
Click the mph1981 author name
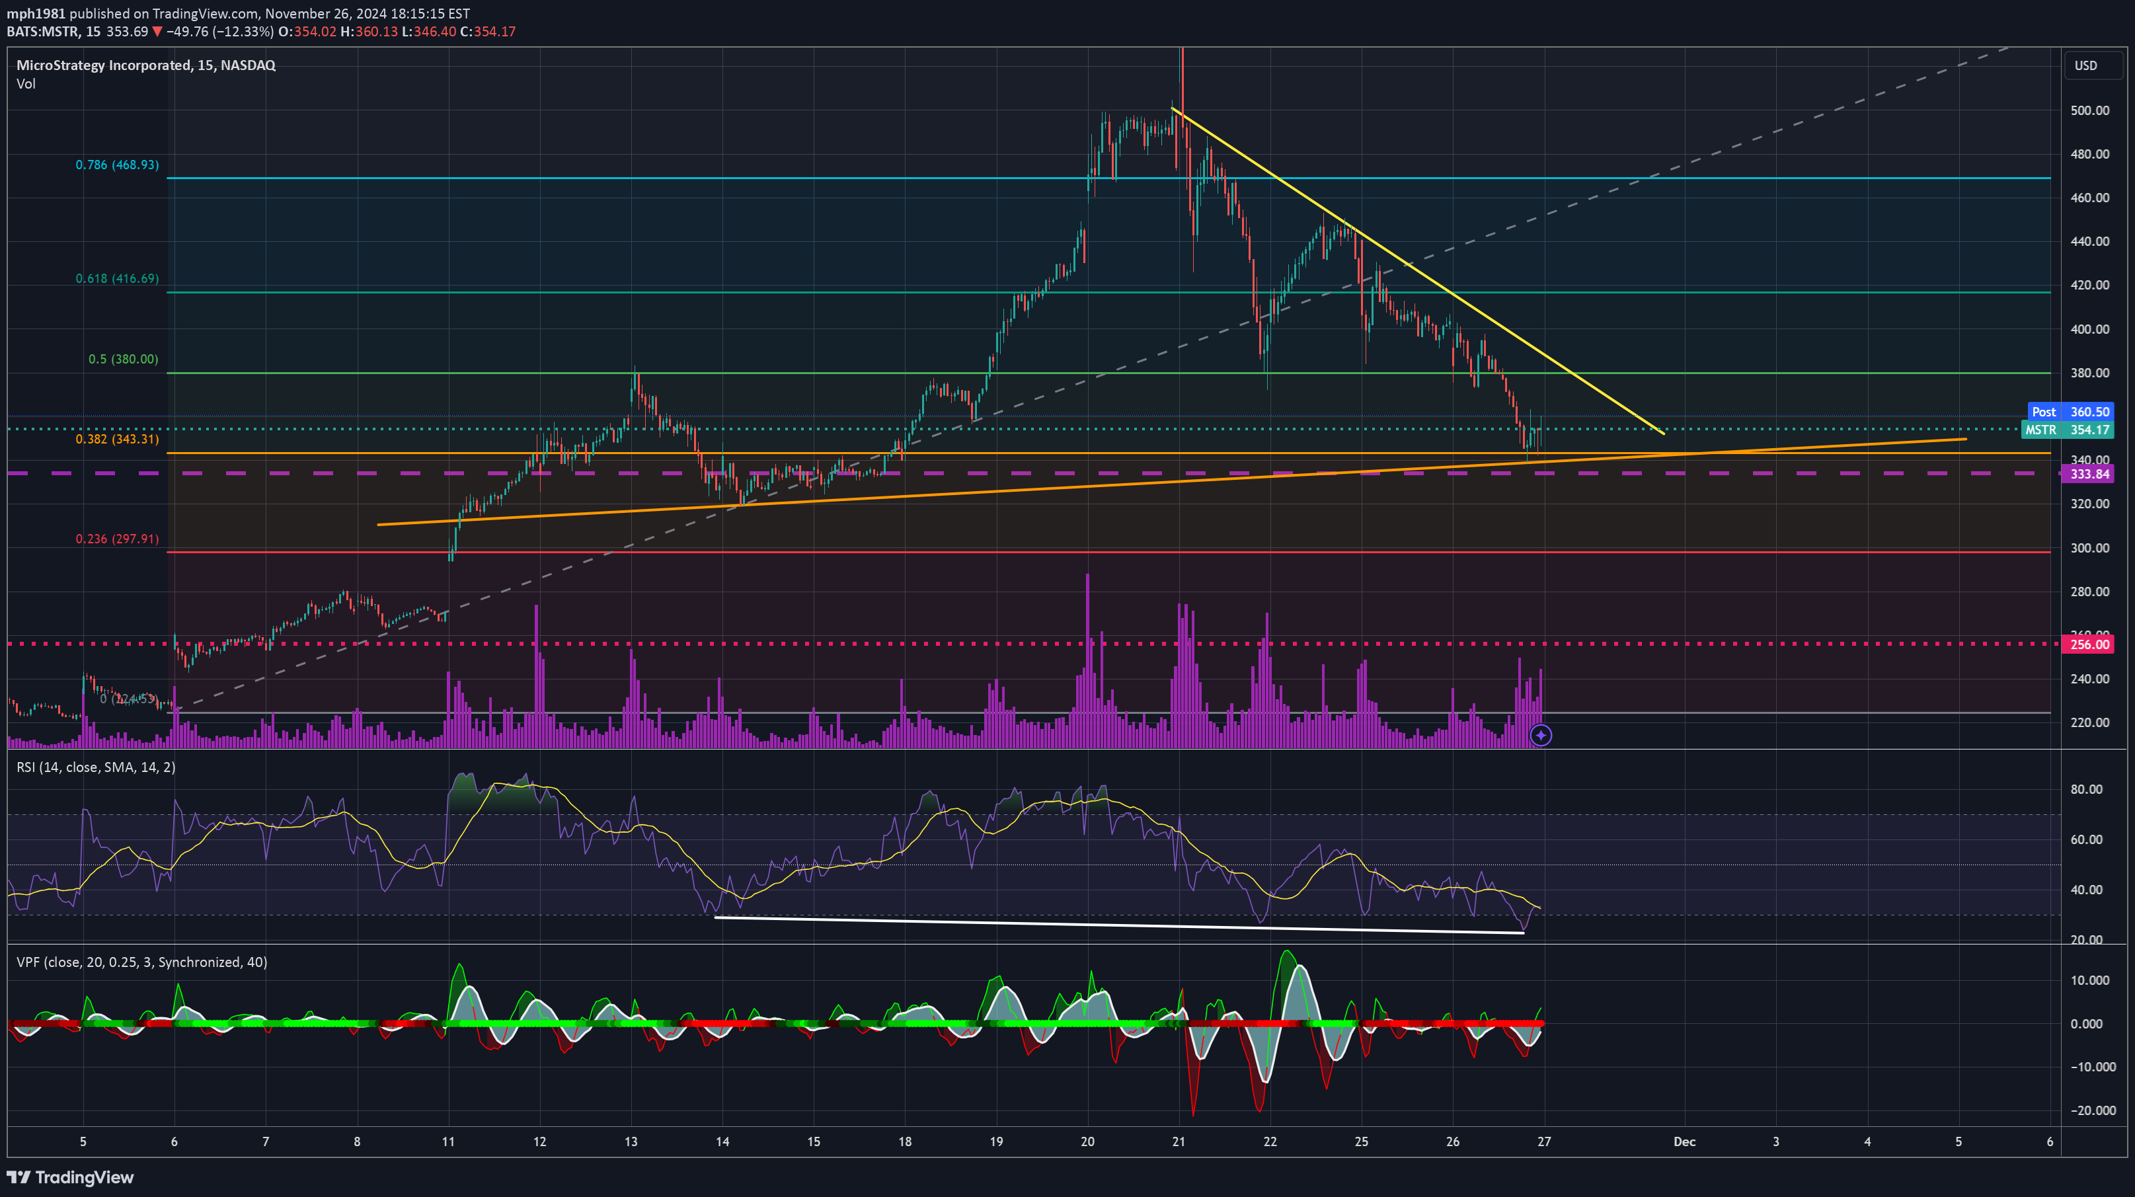(36, 13)
